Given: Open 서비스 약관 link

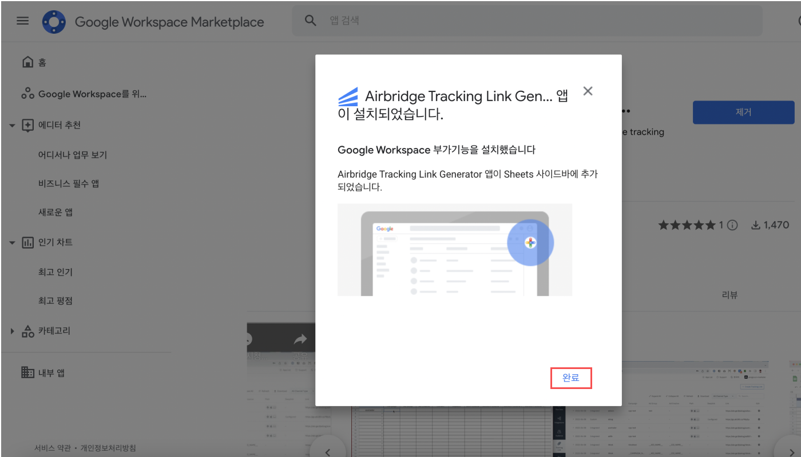Looking at the screenshot, I should pyautogui.click(x=52, y=448).
